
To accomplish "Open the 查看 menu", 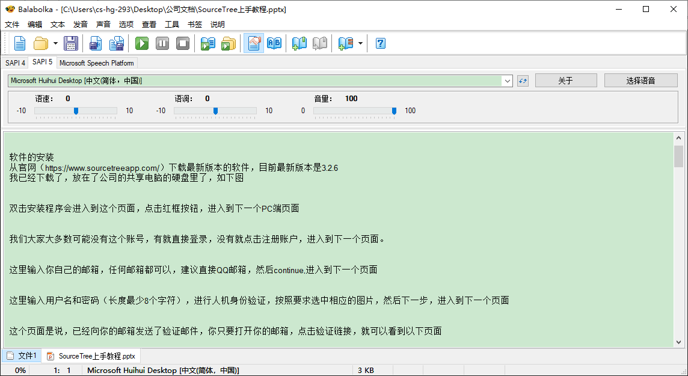I will tap(149, 25).
